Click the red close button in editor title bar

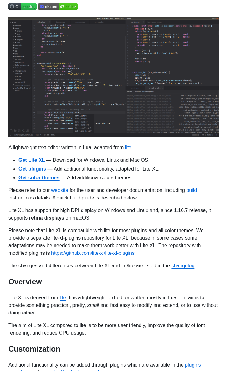coord(217,19)
